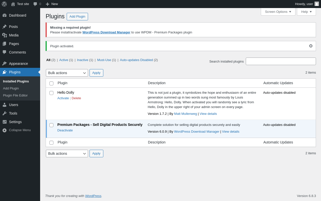The height and width of the screenshot is (201, 321).
Task: Click the Media library icon
Action: click(5, 35)
